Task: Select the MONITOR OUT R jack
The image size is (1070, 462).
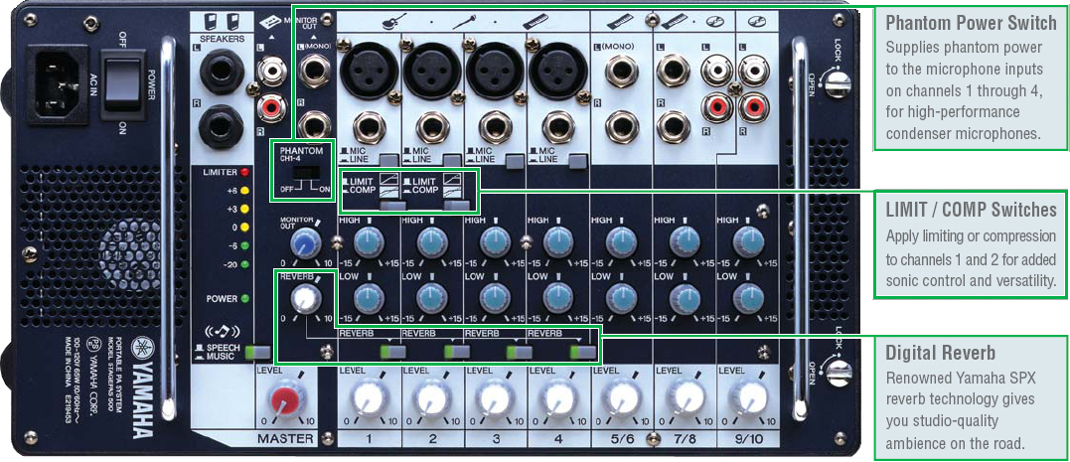Action: pyautogui.click(x=315, y=126)
